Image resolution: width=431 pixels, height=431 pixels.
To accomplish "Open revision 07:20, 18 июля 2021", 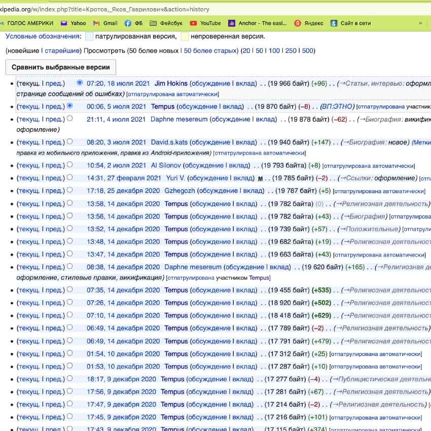I will point(118,83).
